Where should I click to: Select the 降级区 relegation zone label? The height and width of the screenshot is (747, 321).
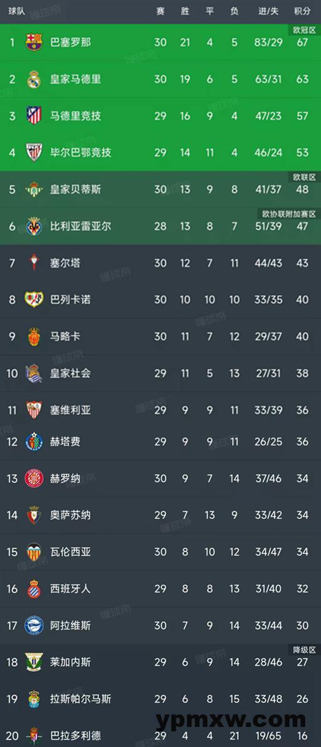303,650
